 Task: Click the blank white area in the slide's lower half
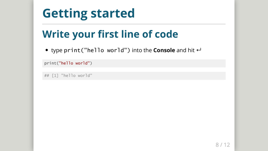click(x=134, y=113)
